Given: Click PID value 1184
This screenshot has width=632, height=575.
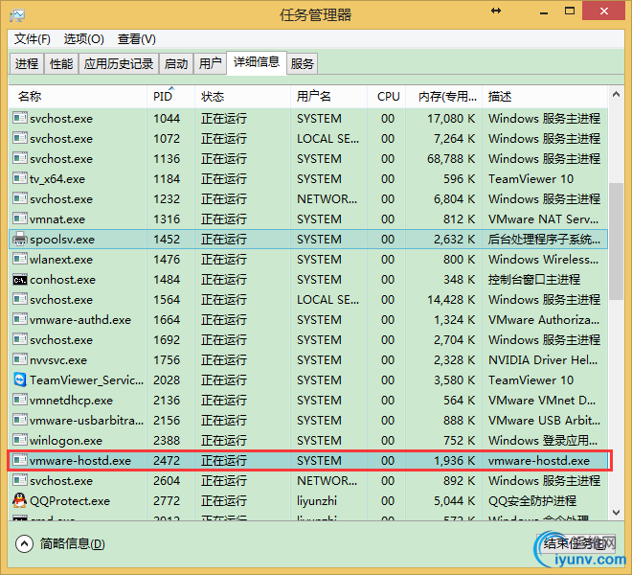Looking at the screenshot, I should pyautogui.click(x=167, y=179).
